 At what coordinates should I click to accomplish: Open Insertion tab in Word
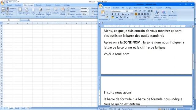[x=116, y=8]
